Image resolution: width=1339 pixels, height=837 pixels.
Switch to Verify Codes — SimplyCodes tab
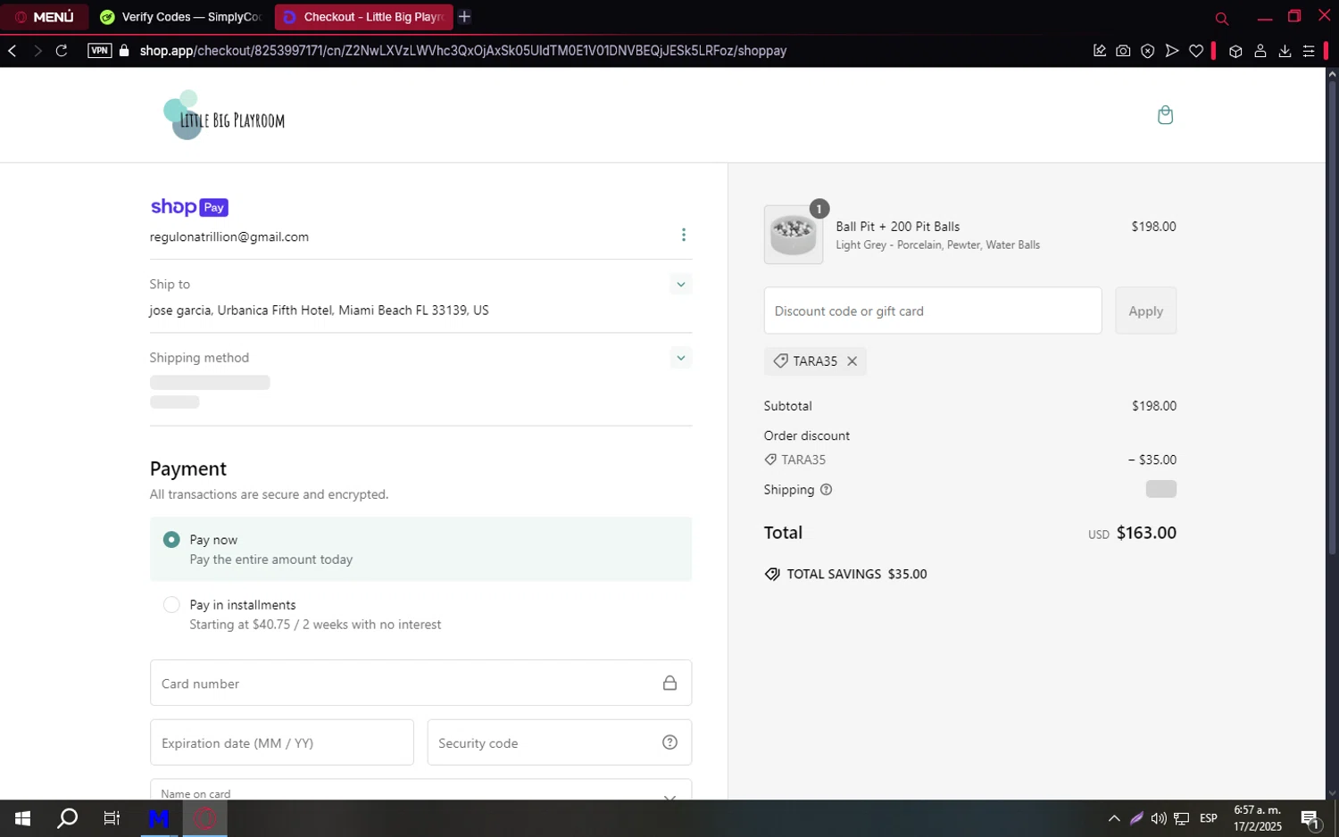tap(181, 17)
